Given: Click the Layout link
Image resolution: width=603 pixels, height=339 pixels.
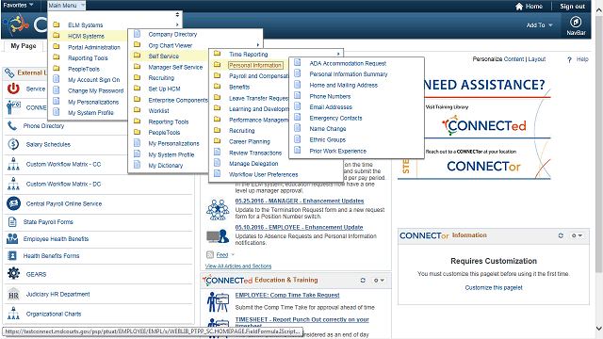Looking at the screenshot, I should pyautogui.click(x=537, y=59).
